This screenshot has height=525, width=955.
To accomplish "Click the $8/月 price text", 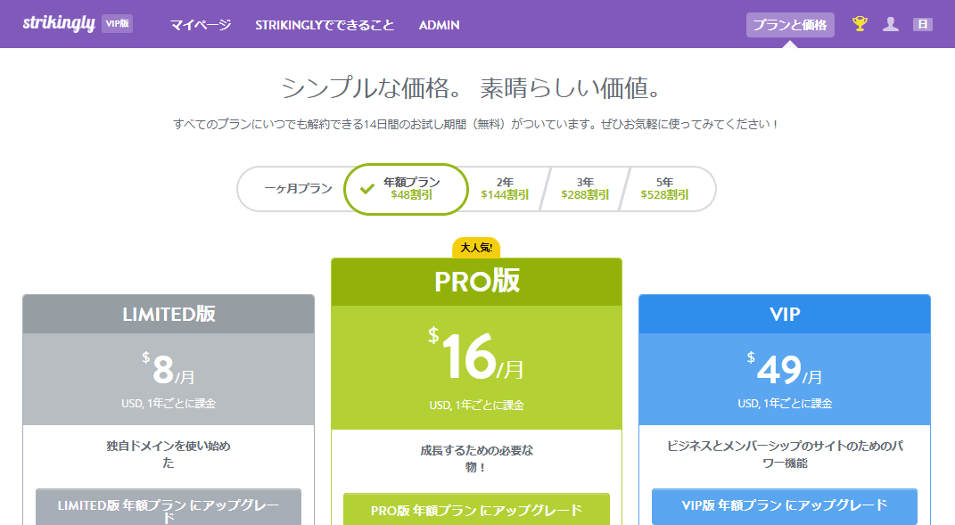I will pyautogui.click(x=169, y=369).
